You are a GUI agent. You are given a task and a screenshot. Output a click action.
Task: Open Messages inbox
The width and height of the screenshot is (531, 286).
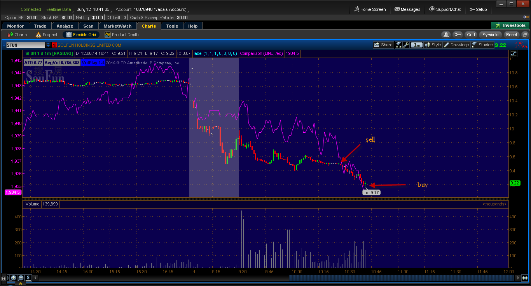tap(407, 9)
